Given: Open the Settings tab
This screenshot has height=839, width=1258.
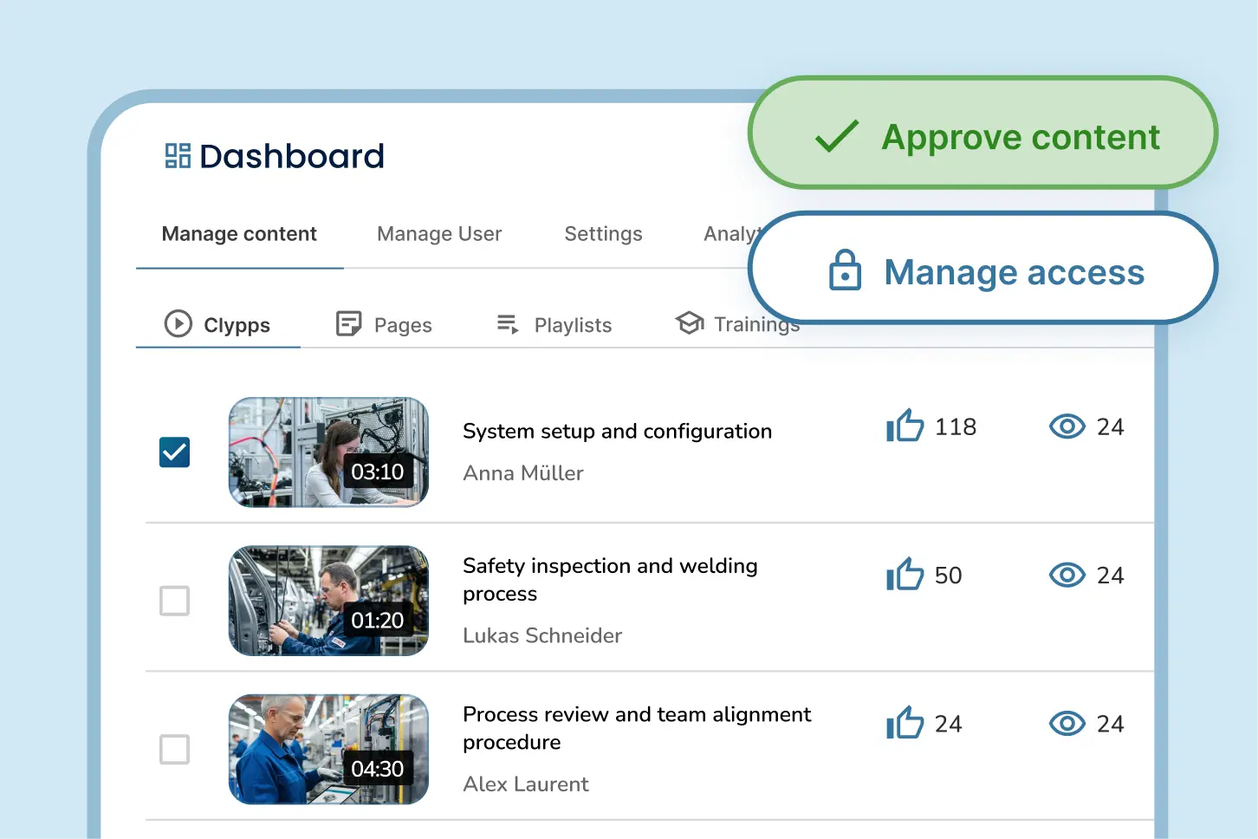Looking at the screenshot, I should point(603,234).
